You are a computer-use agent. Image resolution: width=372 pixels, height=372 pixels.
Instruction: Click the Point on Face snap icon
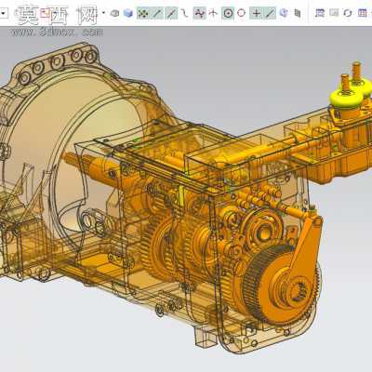pos(284,13)
